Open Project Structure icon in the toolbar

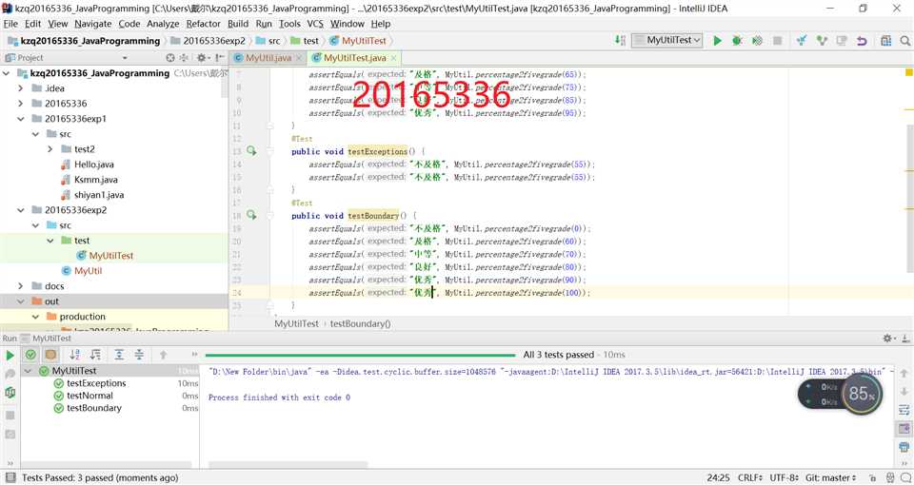click(886, 41)
